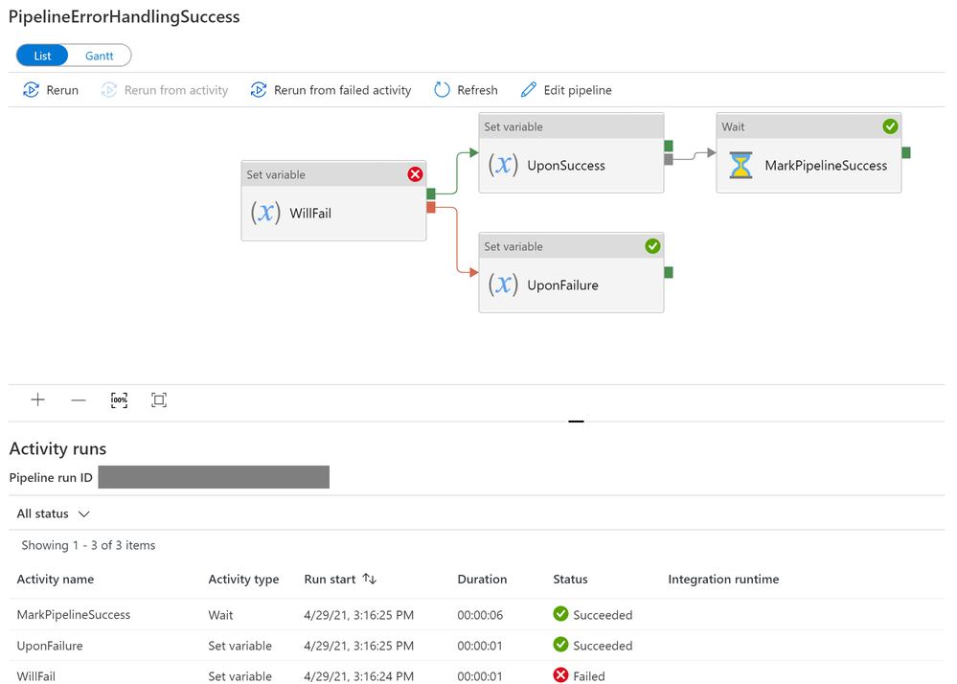Image resolution: width=957 pixels, height=684 pixels.
Task: Switch to List view
Action: tap(42, 56)
